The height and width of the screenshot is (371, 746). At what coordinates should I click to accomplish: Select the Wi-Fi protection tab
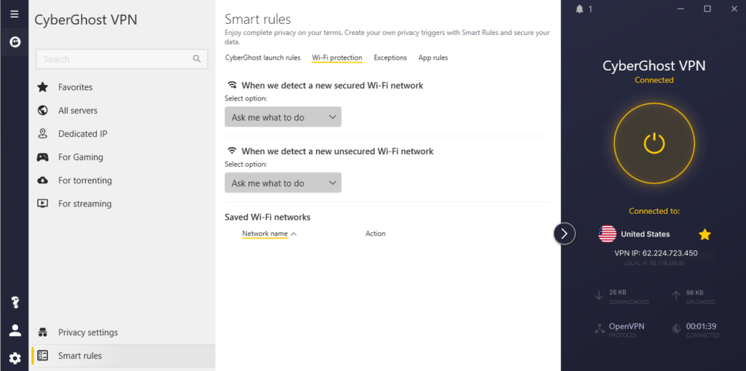click(x=337, y=57)
